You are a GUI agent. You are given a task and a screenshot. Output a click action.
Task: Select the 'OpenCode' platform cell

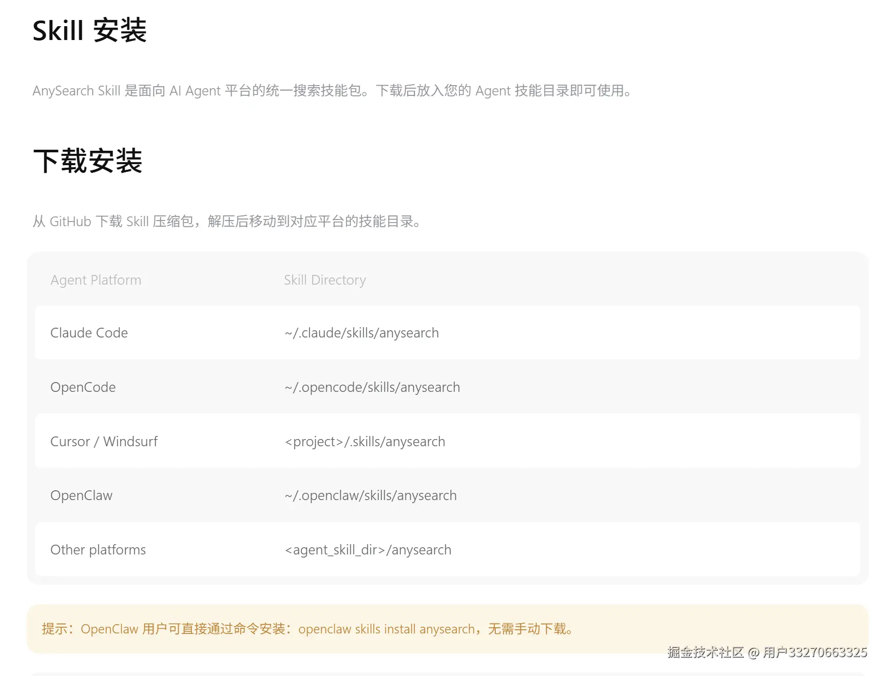tap(83, 387)
